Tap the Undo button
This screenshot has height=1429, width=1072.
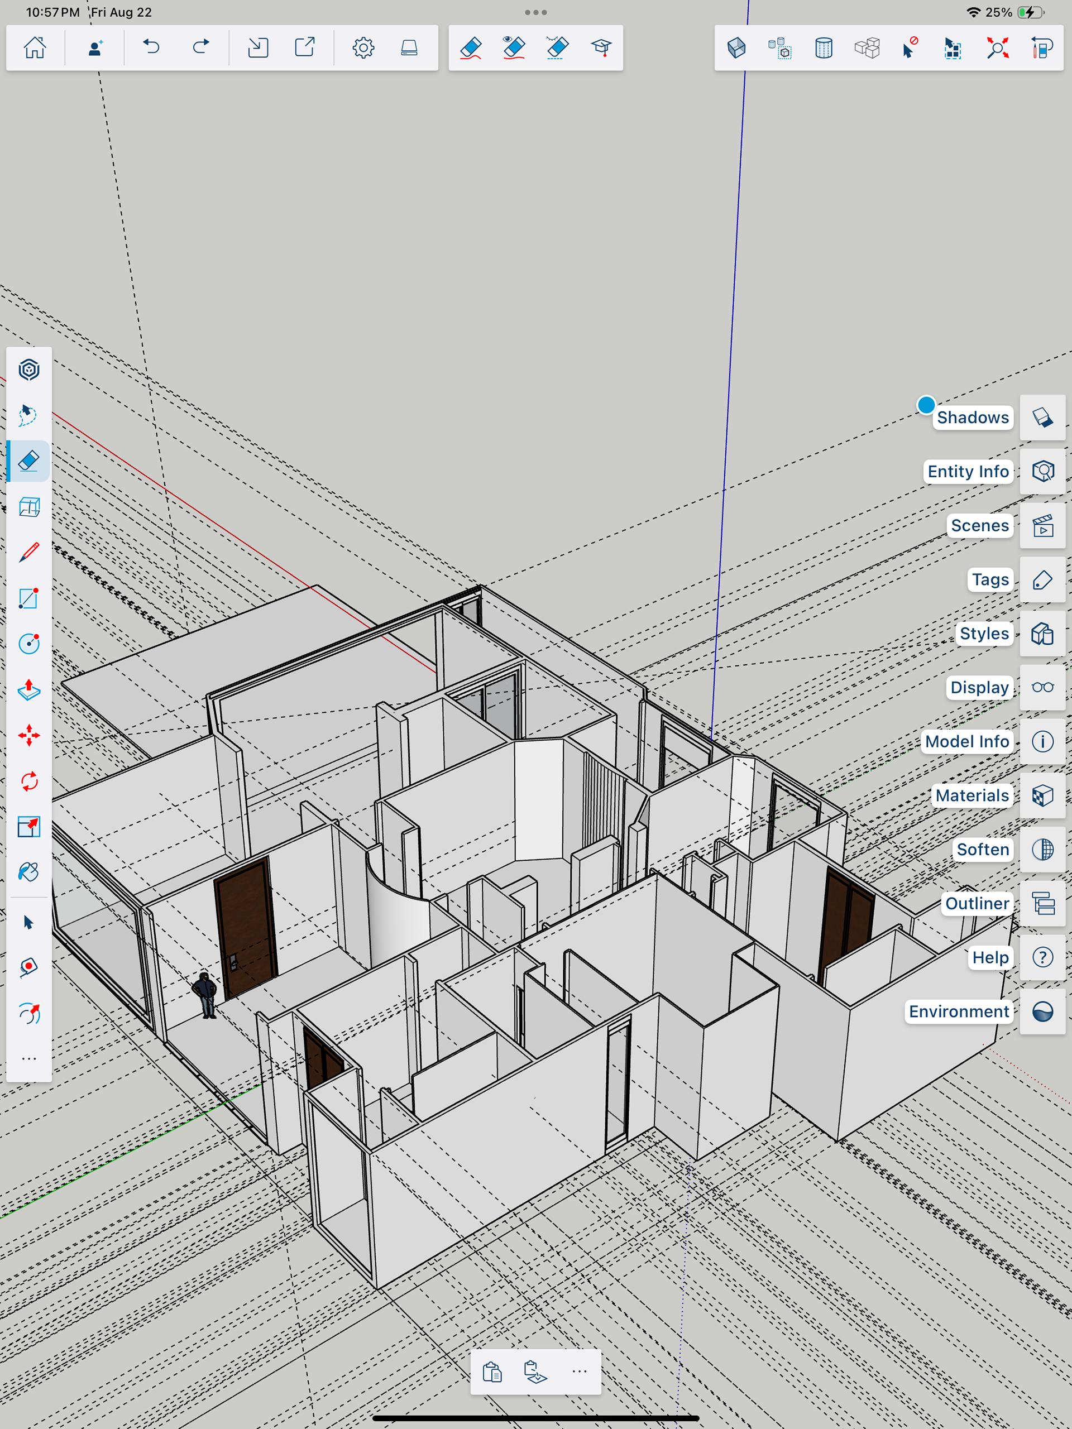151,48
